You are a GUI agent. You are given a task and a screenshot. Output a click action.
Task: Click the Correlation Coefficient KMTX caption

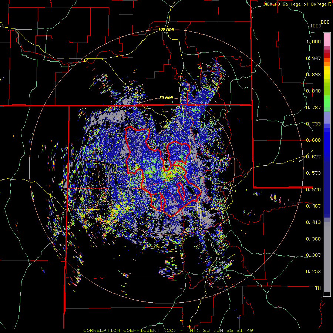pos(168,330)
